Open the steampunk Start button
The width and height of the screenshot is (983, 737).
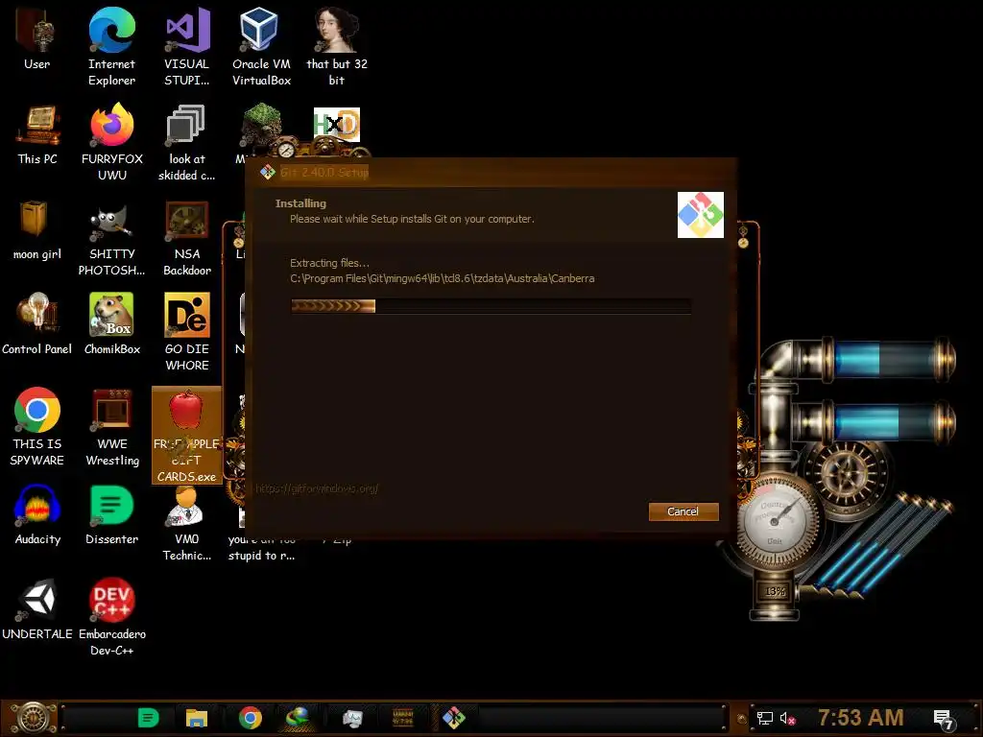click(x=32, y=718)
